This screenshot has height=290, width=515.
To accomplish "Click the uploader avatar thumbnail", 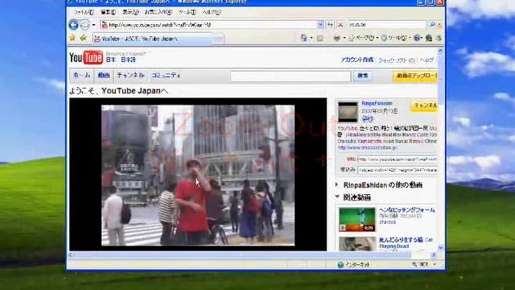I will tap(348, 112).
